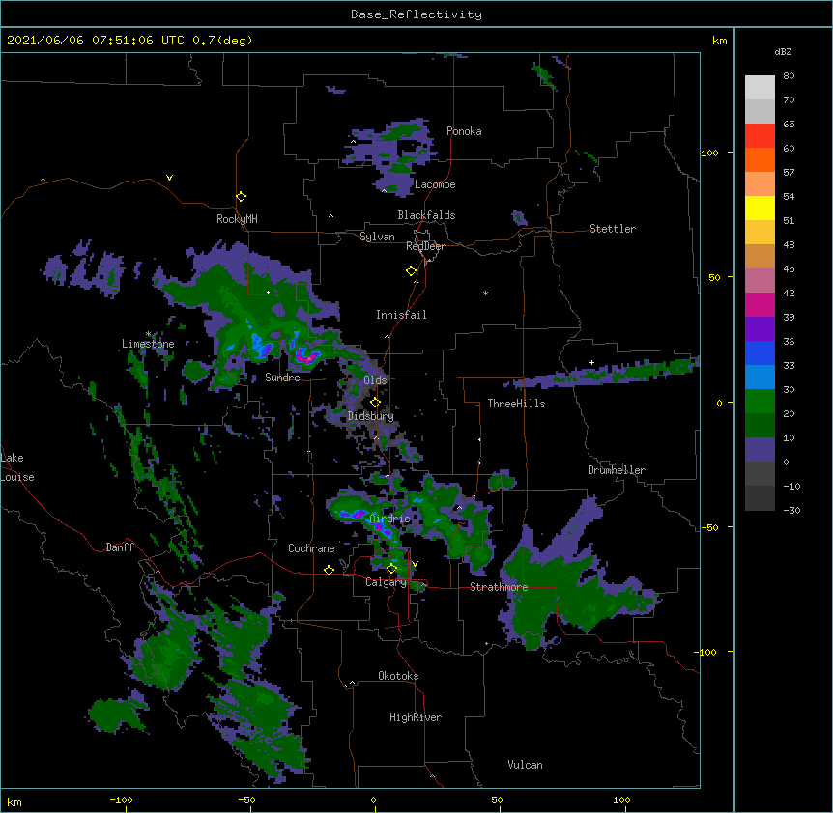Click the Stettler city label
This screenshot has width=833, height=813.
pyautogui.click(x=613, y=229)
